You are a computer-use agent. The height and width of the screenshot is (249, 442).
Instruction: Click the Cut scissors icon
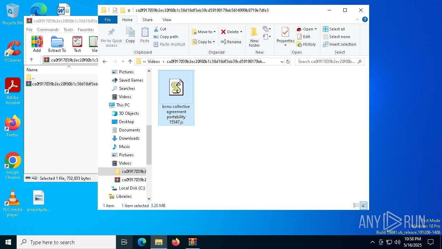click(x=156, y=29)
